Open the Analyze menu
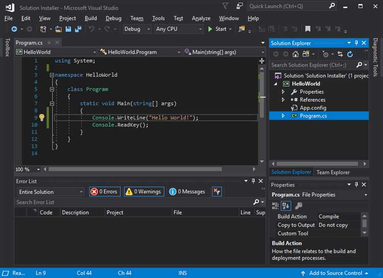Image resolution: width=383 pixels, height=278 pixels. point(201,18)
